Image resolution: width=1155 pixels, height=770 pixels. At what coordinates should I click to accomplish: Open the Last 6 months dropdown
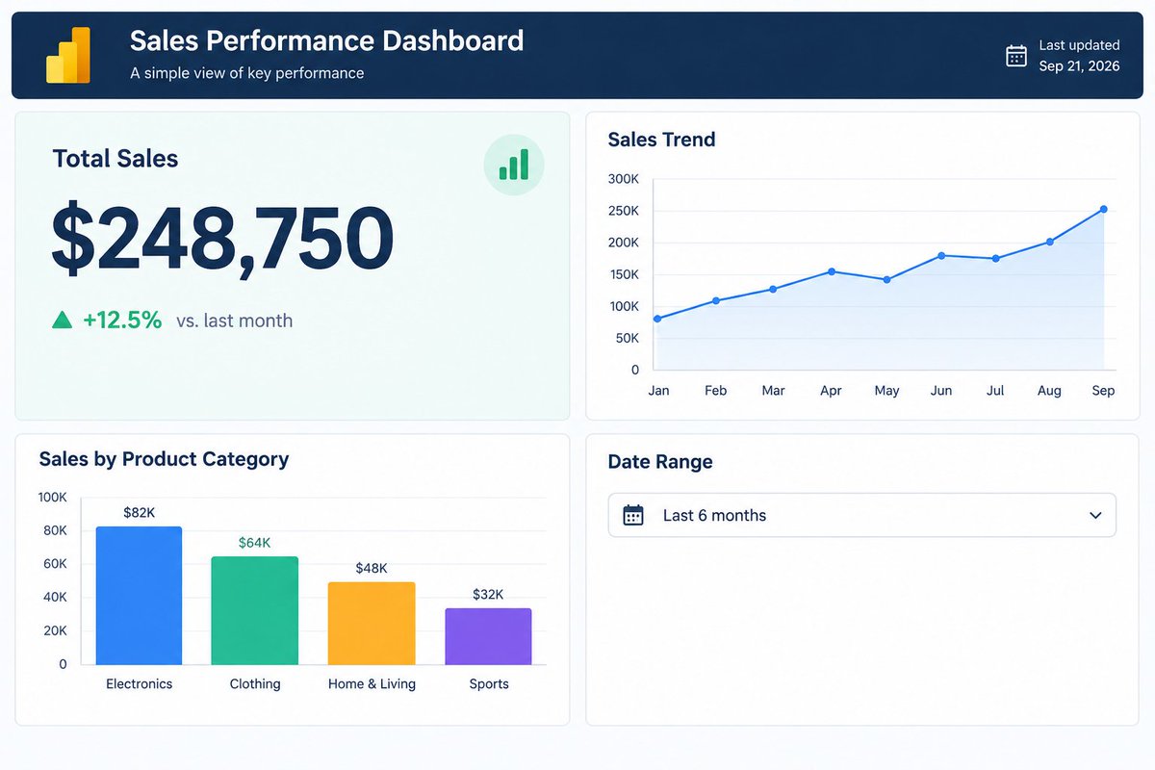click(x=862, y=515)
